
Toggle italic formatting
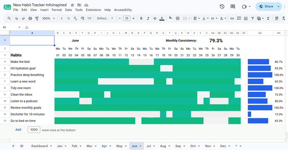148,18
